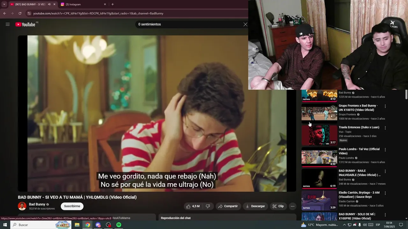408x229 pixels.
Task: Like the video (4,5 M)
Action: point(193,206)
